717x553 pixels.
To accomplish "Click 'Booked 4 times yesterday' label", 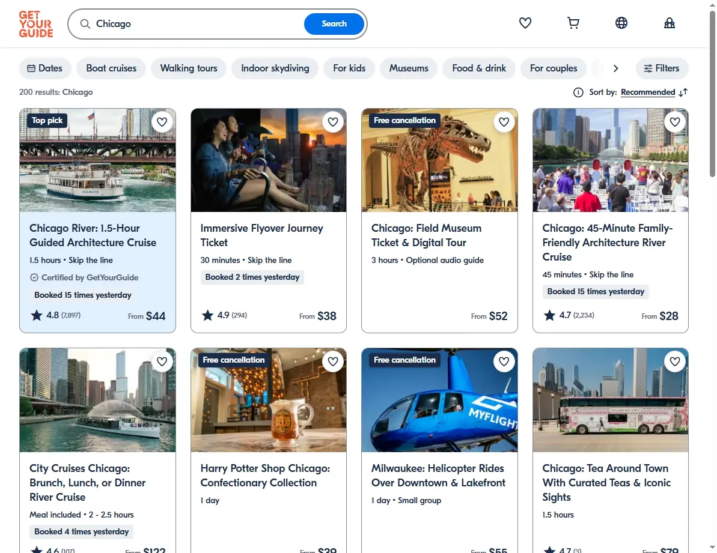I will [x=81, y=531].
